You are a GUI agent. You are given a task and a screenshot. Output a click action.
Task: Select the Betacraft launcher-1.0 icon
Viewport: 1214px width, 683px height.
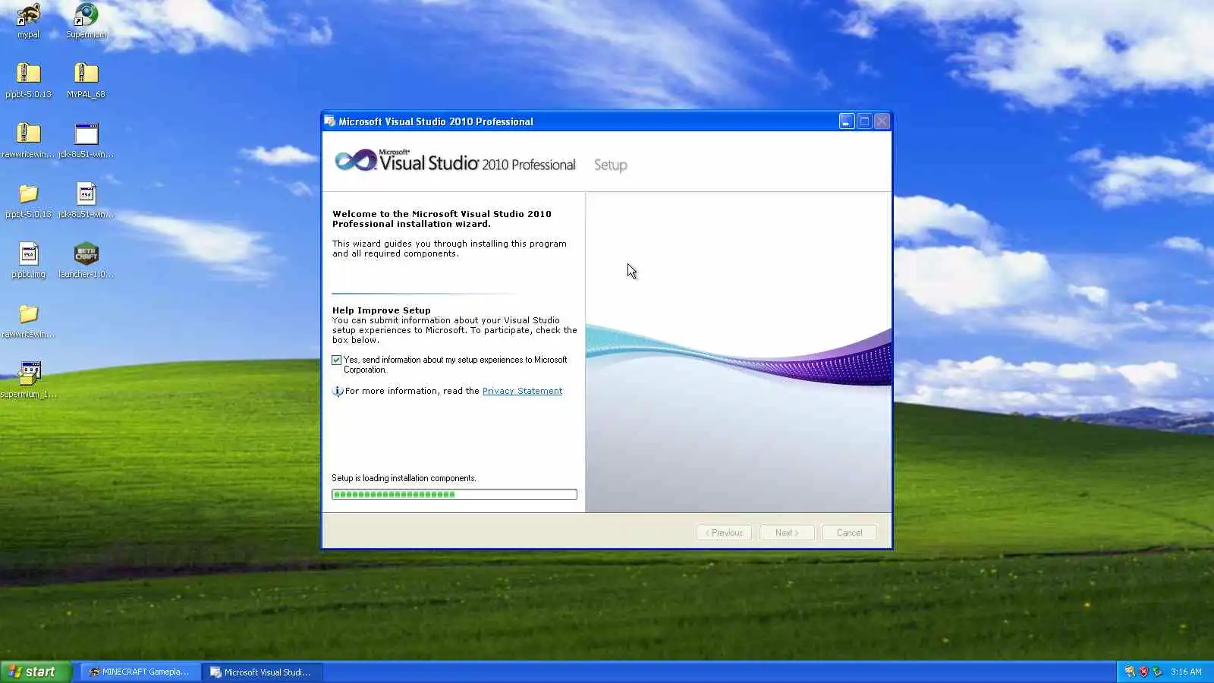click(86, 253)
